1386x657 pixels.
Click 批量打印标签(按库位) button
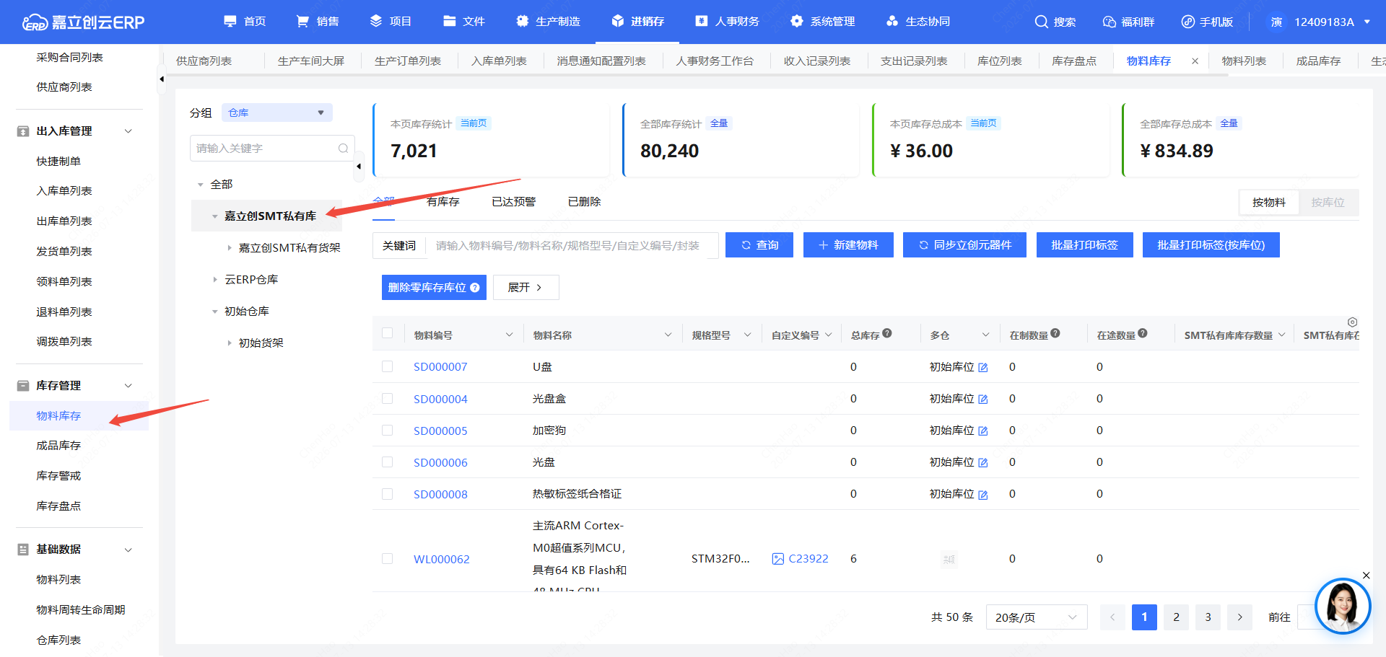click(1211, 245)
